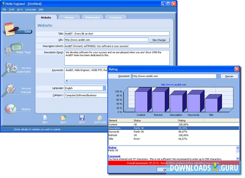This screenshot has height=178, width=245.
Task: Click in the short Description field
Action: tap(117, 46)
